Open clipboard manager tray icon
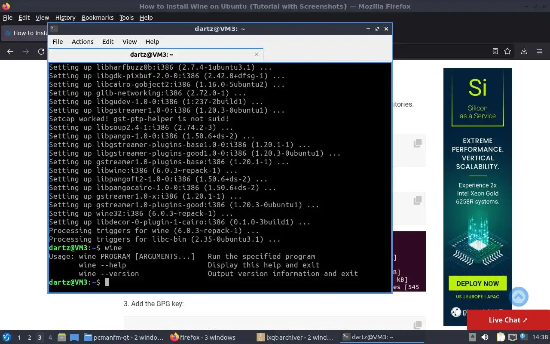The width and height of the screenshot is (550, 344). coord(501,338)
